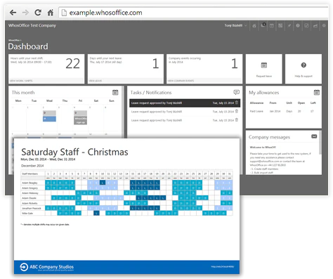
Task: Click the info circle icon in the top bar
Action: [298, 25]
